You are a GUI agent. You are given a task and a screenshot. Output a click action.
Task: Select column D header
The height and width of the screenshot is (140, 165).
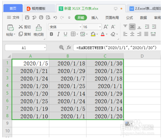[x=142, y=56]
